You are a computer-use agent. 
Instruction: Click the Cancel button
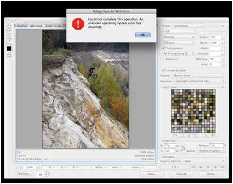[181, 174]
